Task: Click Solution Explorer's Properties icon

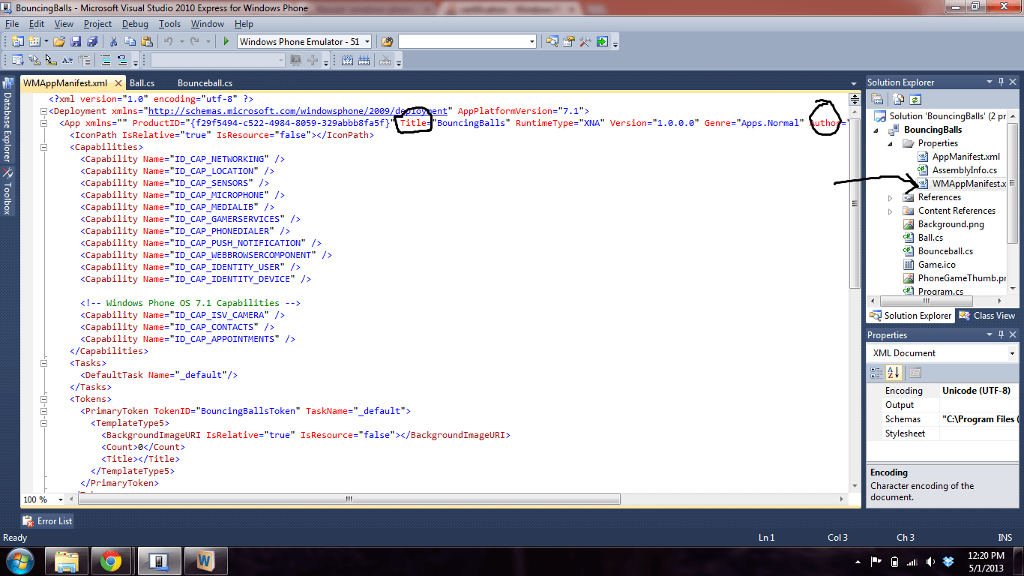Action: [877, 99]
